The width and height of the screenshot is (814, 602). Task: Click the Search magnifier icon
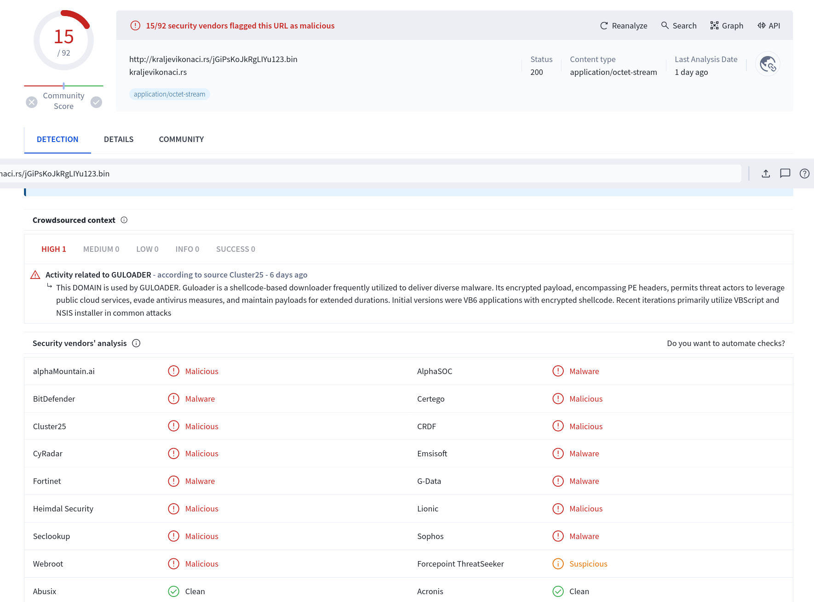point(665,25)
